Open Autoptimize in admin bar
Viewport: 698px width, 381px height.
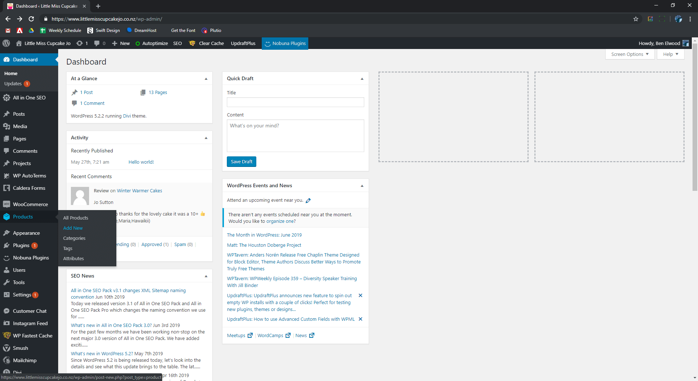(152, 43)
